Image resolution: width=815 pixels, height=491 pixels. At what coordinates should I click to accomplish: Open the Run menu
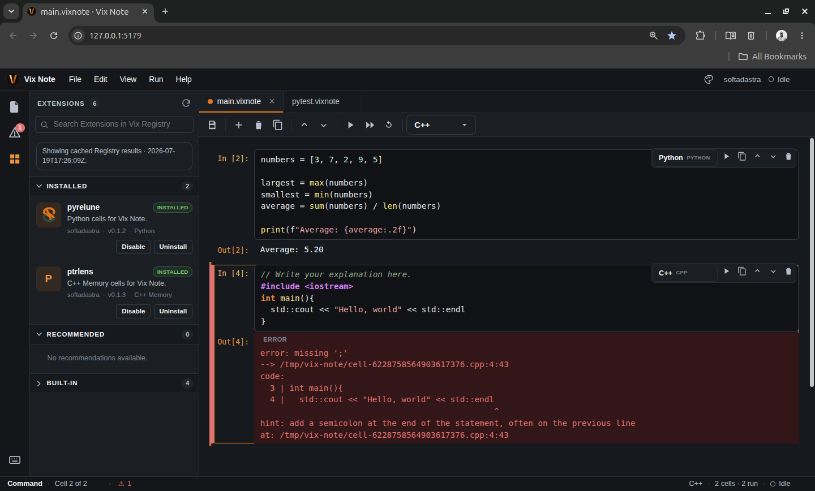pyautogui.click(x=156, y=79)
